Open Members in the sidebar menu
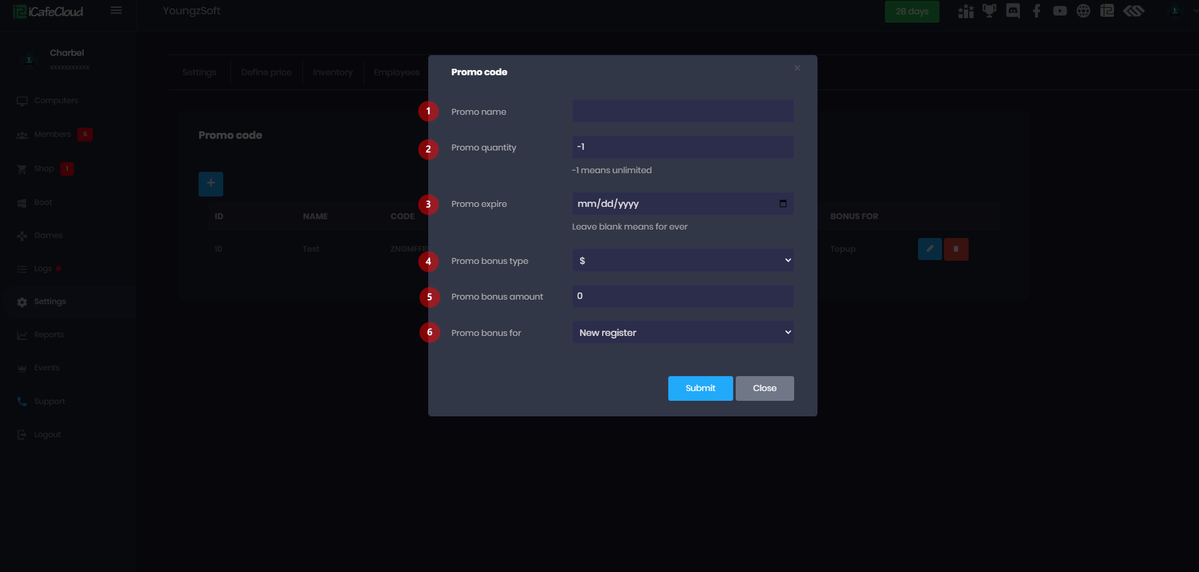 [53, 134]
